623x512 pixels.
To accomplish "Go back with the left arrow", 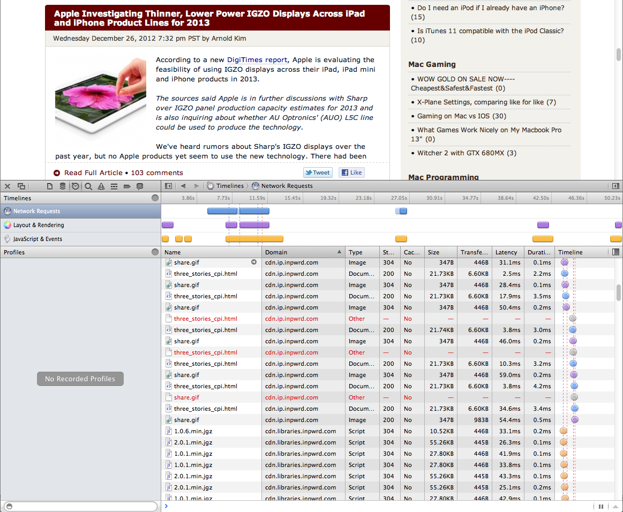I will tap(183, 186).
